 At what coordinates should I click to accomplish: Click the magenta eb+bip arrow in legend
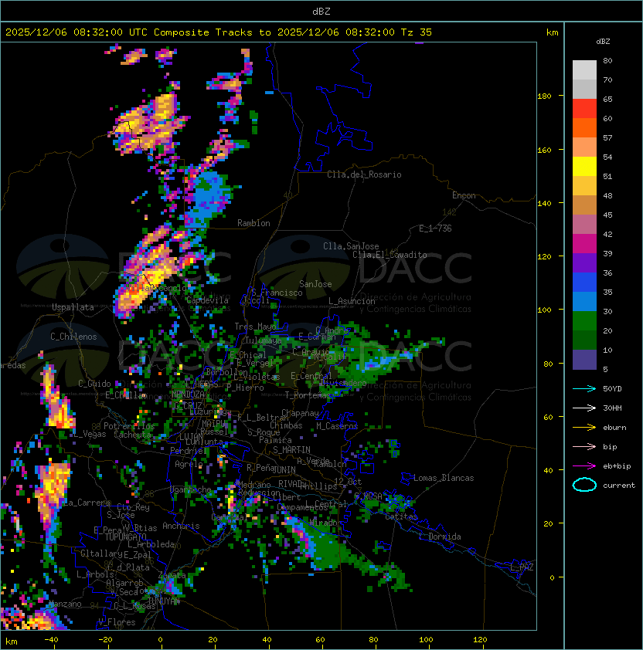(584, 466)
